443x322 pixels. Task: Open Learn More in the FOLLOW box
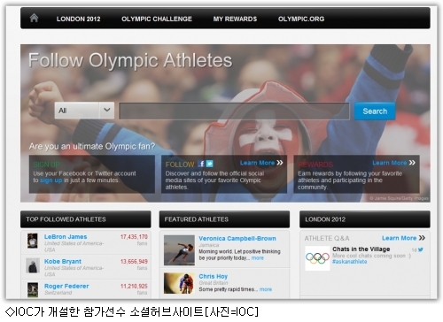coord(261,163)
